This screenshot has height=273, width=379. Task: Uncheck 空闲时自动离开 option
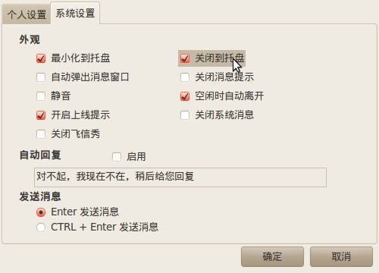click(x=185, y=96)
